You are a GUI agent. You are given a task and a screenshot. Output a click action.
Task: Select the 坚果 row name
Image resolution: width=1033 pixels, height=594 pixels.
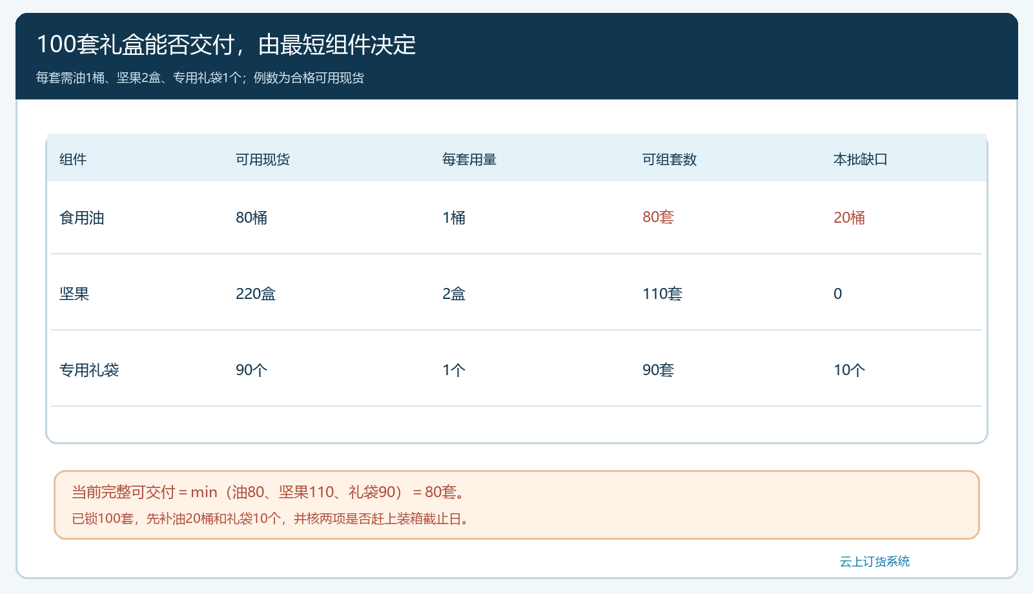pos(74,294)
